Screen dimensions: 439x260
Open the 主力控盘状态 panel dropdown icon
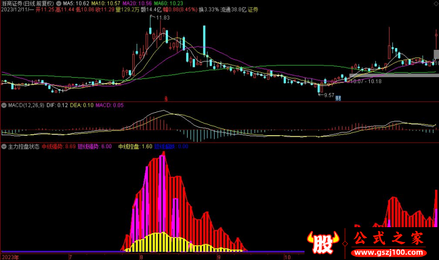(x=4, y=147)
